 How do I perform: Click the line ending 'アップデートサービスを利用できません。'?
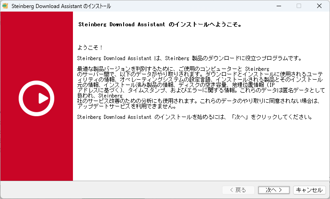[x=127, y=106]
